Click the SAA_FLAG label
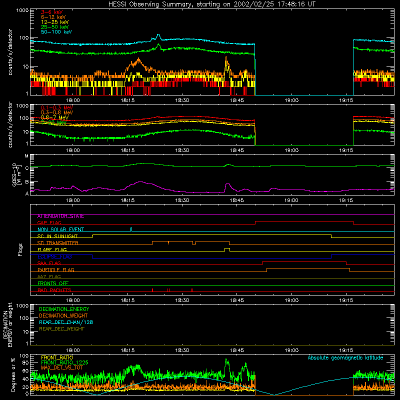This screenshot has height=400, width=400. [x=49, y=263]
